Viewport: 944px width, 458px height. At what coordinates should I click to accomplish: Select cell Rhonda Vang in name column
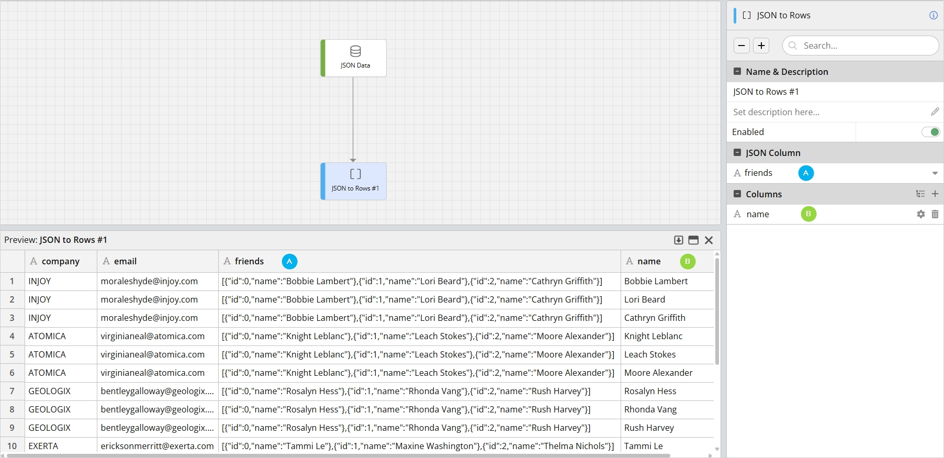click(667, 409)
